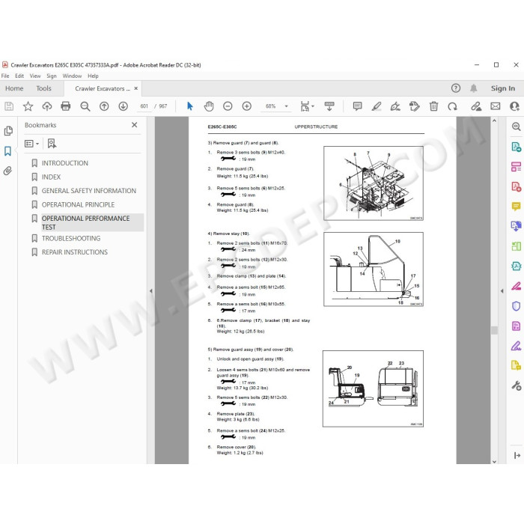Open the Fill & Sign tool in right pane
Image resolution: width=524 pixels, height=524 pixels.
(516, 346)
